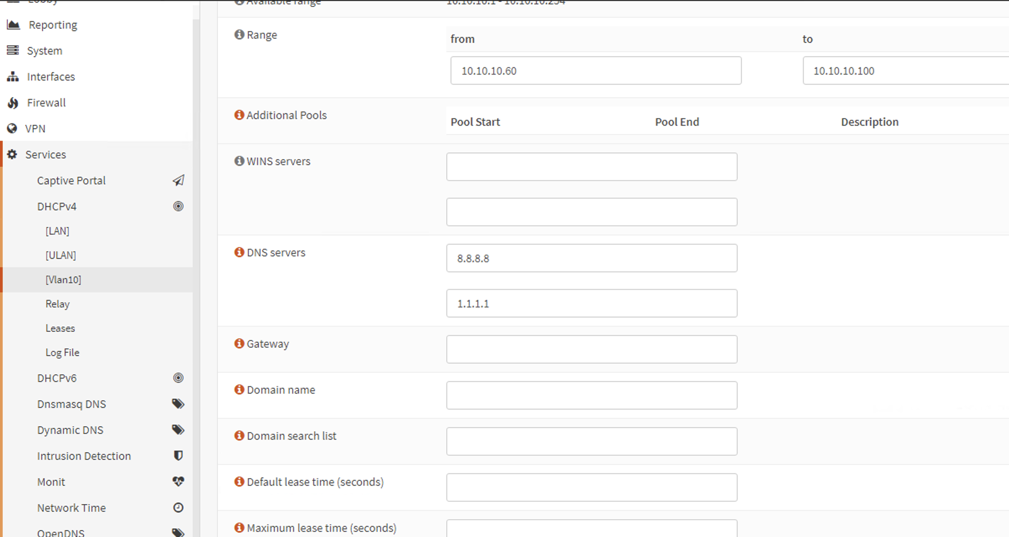Image resolution: width=1009 pixels, height=537 pixels.
Task: Click the Gateway help icon
Action: (239, 343)
